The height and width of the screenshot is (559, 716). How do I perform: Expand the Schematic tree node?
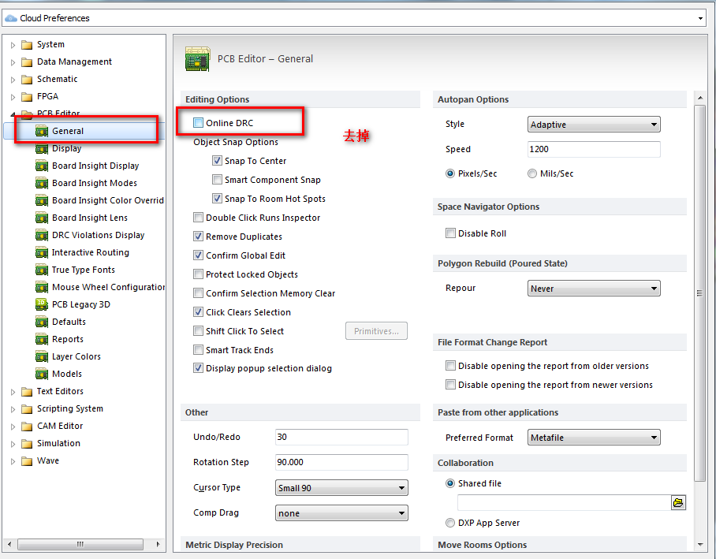pyautogui.click(x=13, y=80)
